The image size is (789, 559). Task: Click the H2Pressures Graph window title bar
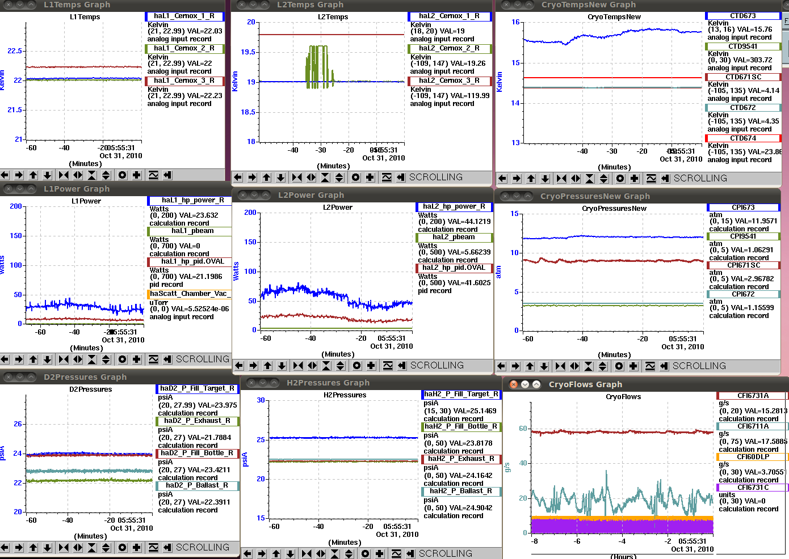pos(372,383)
